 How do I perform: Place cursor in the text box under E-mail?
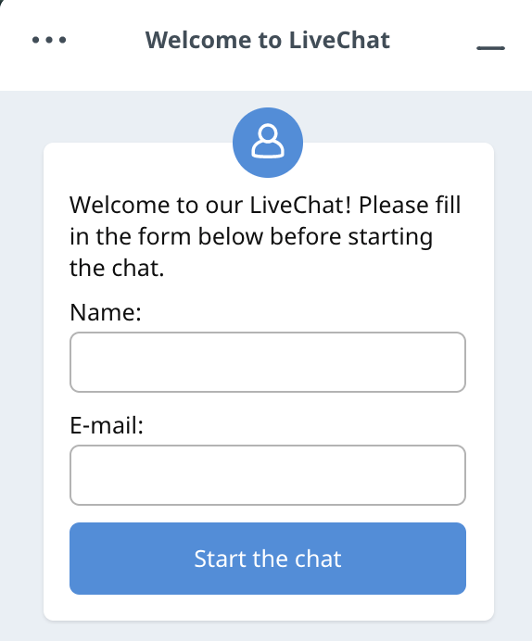(268, 475)
